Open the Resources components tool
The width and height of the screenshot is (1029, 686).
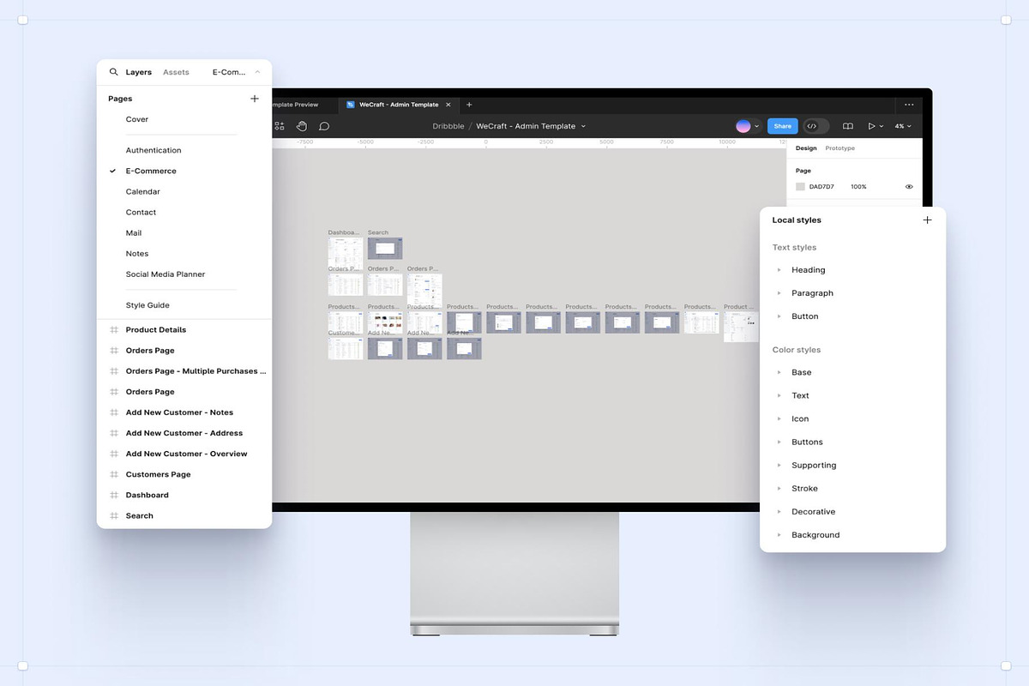tap(280, 126)
